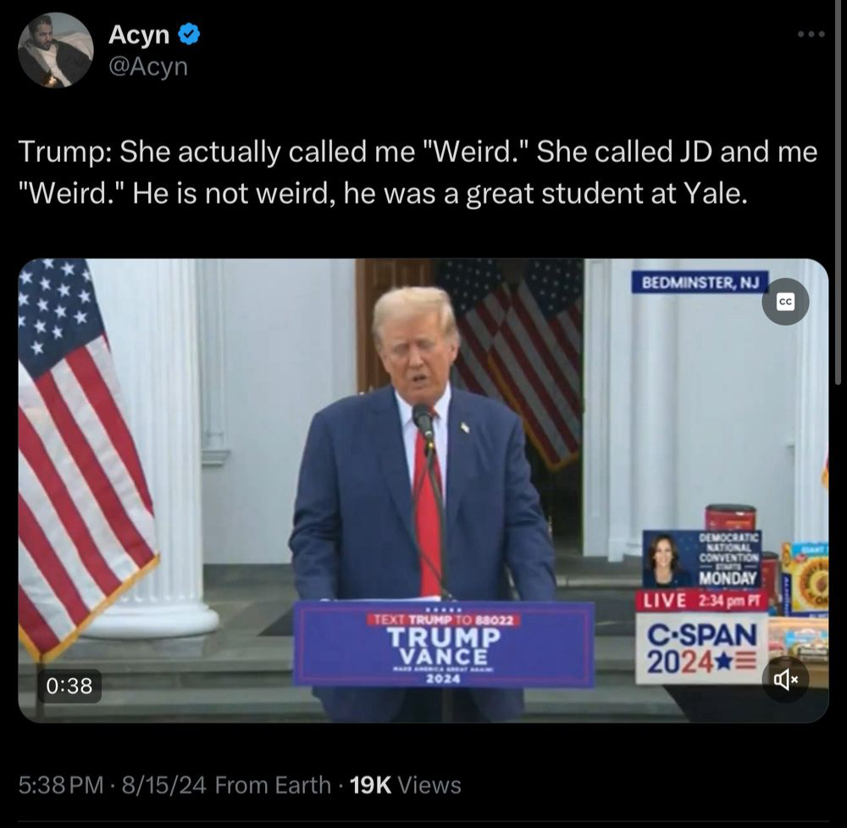This screenshot has height=828, width=847.
Task: Click the tweet text quoting Trump
Action: pyautogui.click(x=418, y=172)
